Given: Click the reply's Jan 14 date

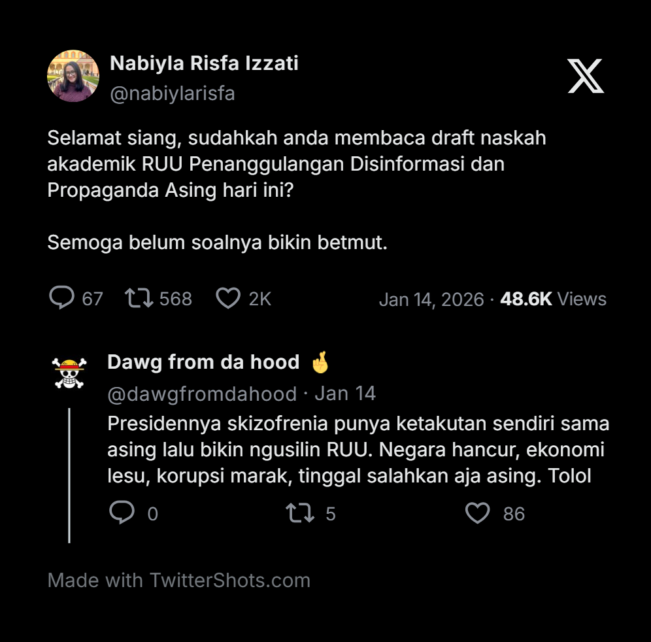Looking at the screenshot, I should click(345, 394).
